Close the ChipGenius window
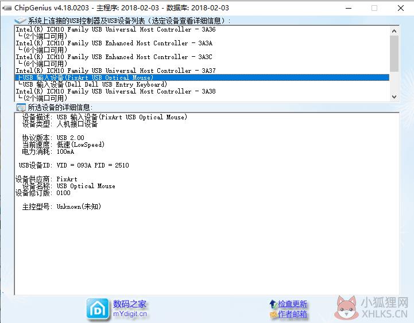Image resolution: width=414 pixels, height=323 pixels. [x=401, y=8]
